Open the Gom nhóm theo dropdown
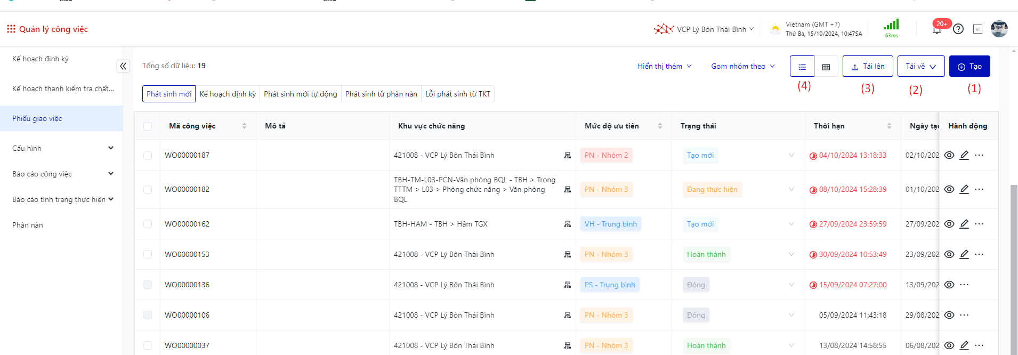 742,66
